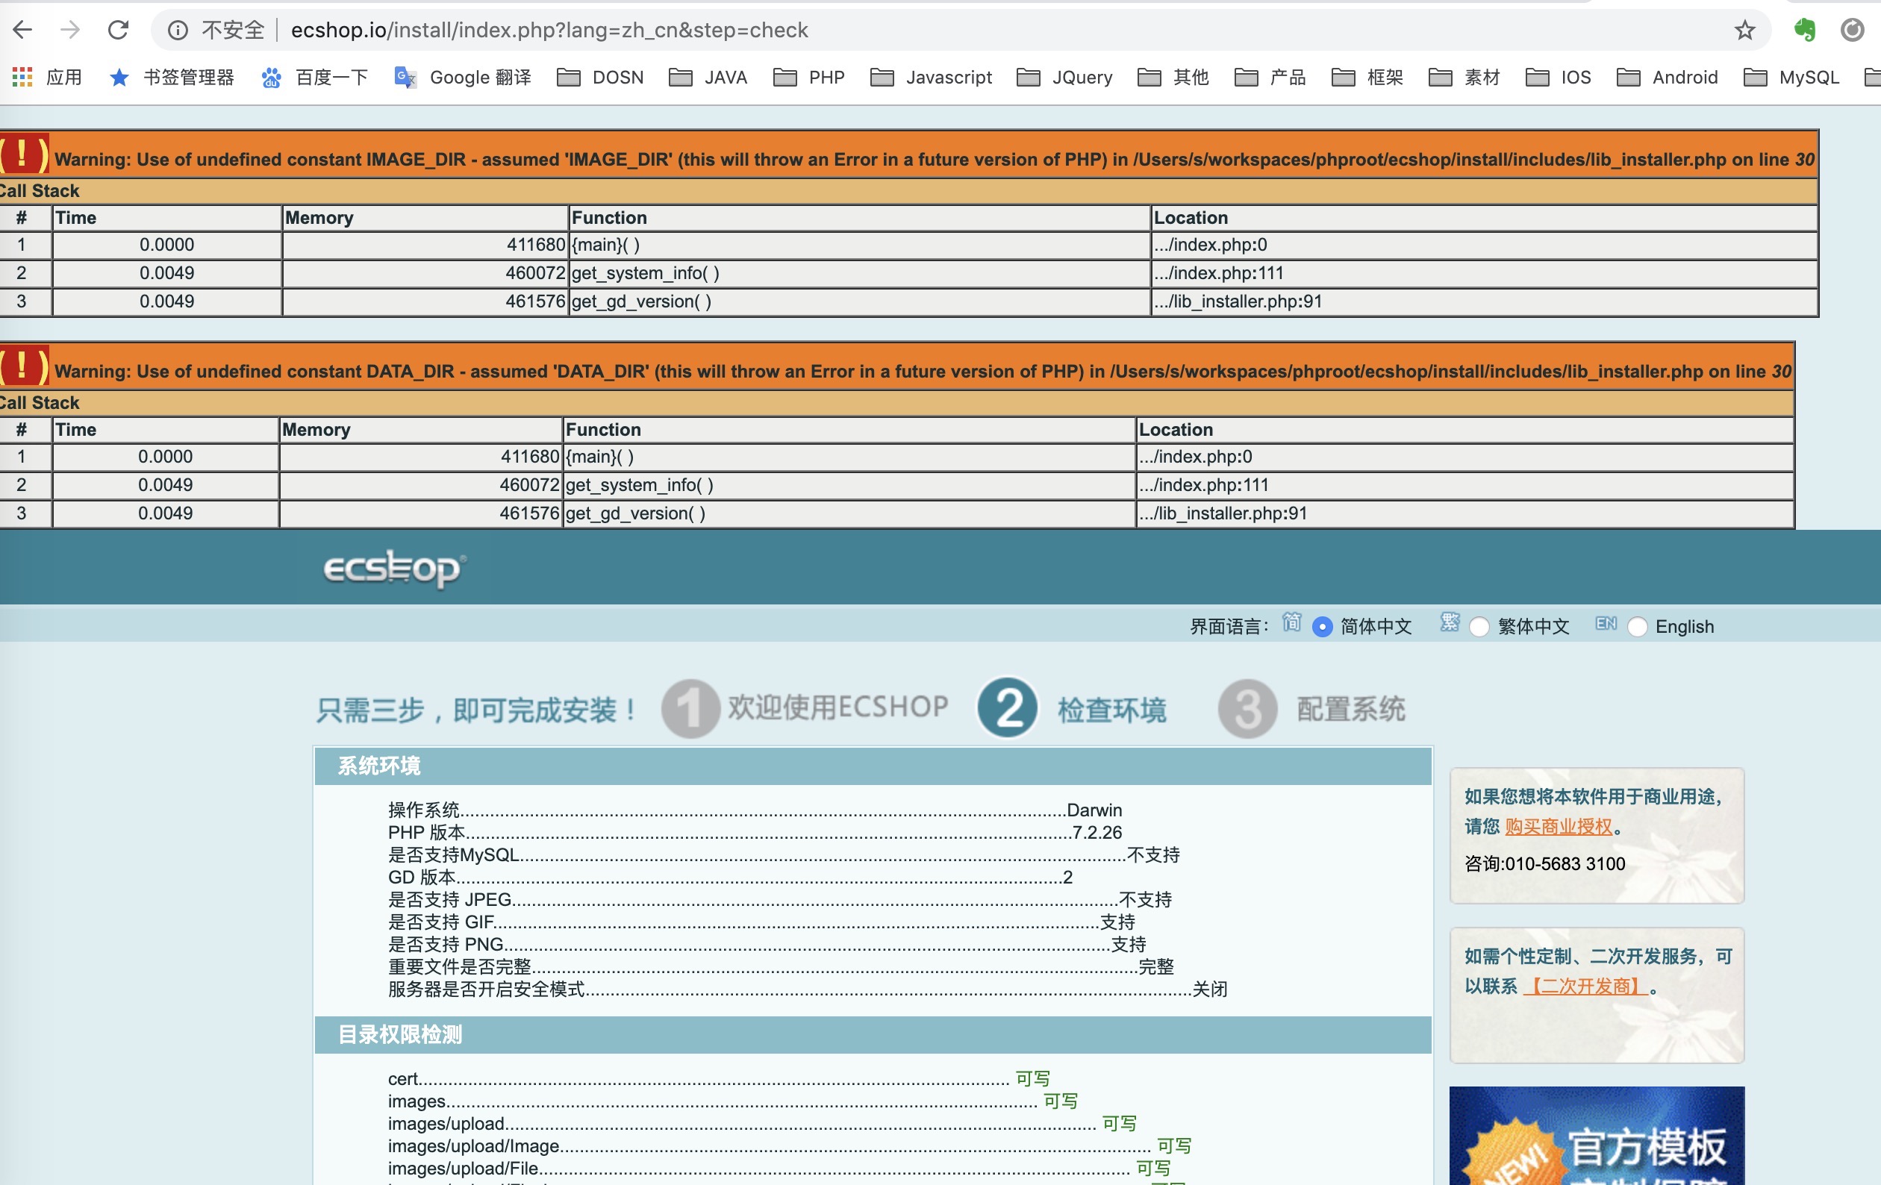Open Google 翻译 bookmark

[464, 77]
